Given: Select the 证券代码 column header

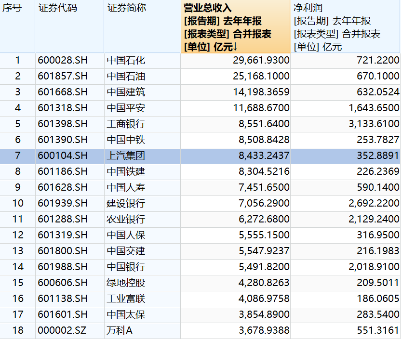Looking at the screenshot, I should tap(69, 26).
